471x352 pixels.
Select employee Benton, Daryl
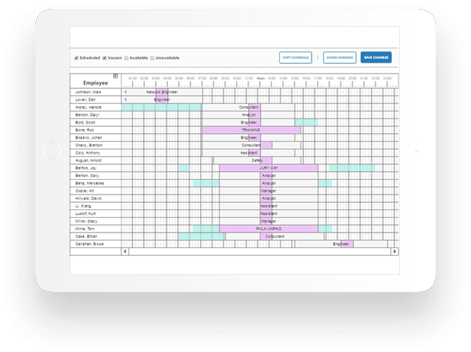pyautogui.click(x=87, y=115)
